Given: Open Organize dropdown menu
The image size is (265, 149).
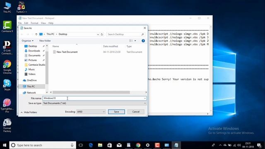Looking at the screenshot, I should tap(28, 41).
